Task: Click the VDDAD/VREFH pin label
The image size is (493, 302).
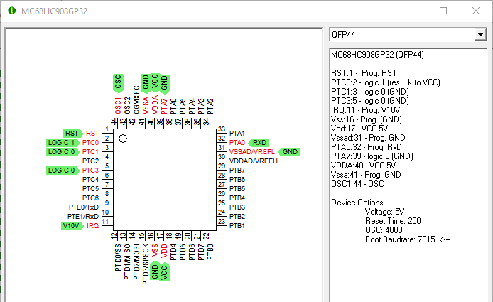Action: (x=254, y=161)
